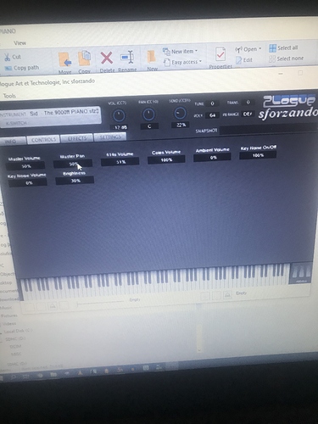
Task: Switch to the EFFECTS tab
Action: (77, 138)
